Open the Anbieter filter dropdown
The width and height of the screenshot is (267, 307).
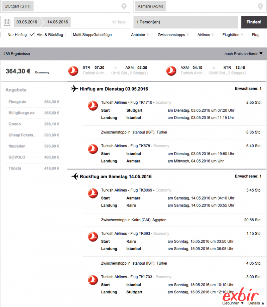[140, 35]
